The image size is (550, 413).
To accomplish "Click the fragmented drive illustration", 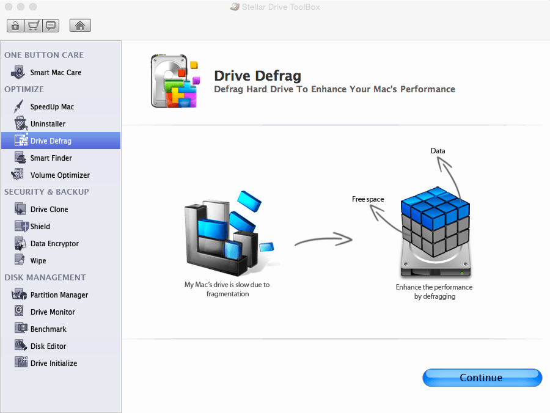I will (229, 234).
